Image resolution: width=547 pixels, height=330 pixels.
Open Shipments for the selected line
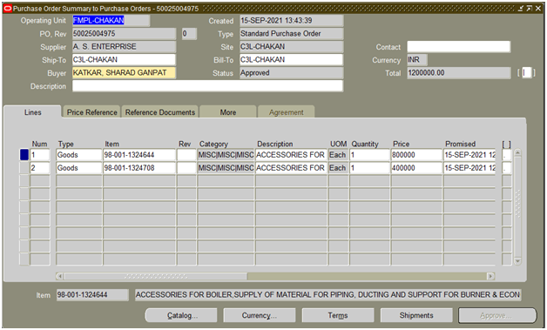coord(416,315)
